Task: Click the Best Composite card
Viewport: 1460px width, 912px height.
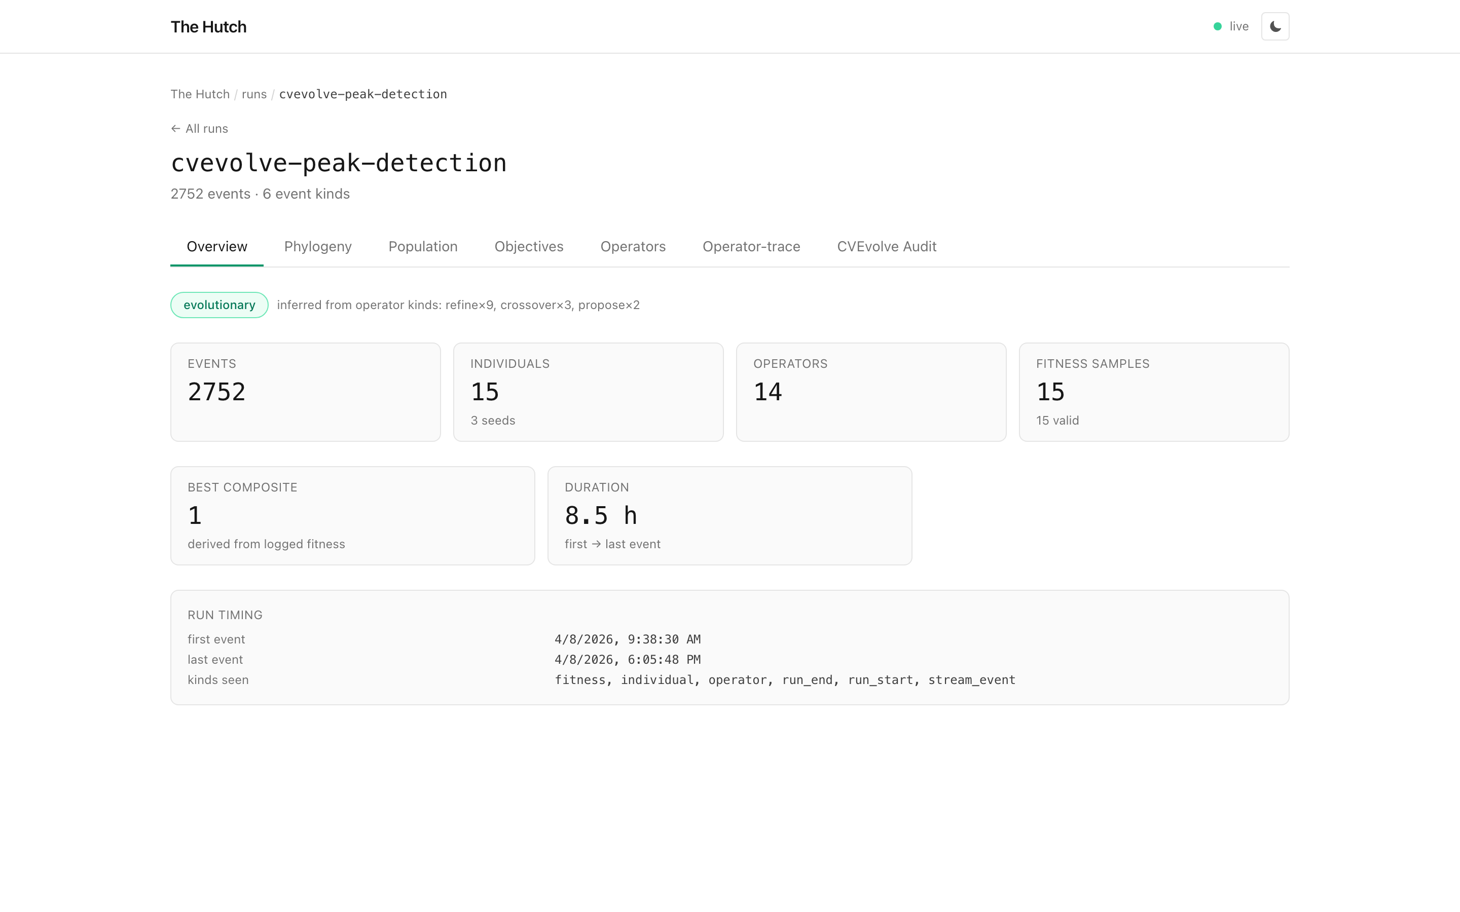Action: click(352, 516)
